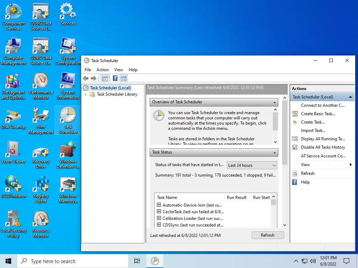The width and height of the screenshot is (358, 268).
Task: Open the Windows Start menu
Action: [8, 261]
